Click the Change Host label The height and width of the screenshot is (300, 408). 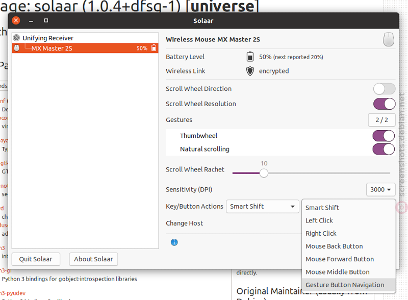coord(185,223)
